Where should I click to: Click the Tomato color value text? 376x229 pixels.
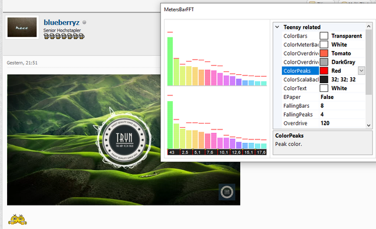(x=341, y=53)
